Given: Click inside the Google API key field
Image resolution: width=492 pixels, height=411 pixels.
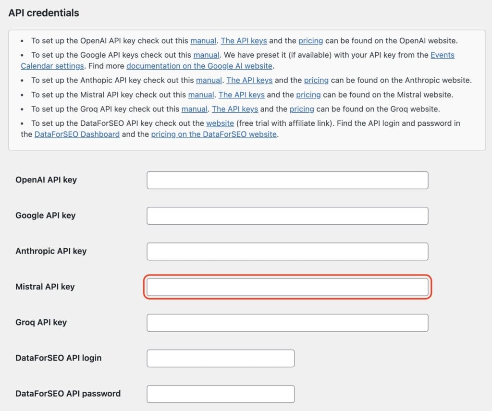Looking at the screenshot, I should (x=287, y=216).
